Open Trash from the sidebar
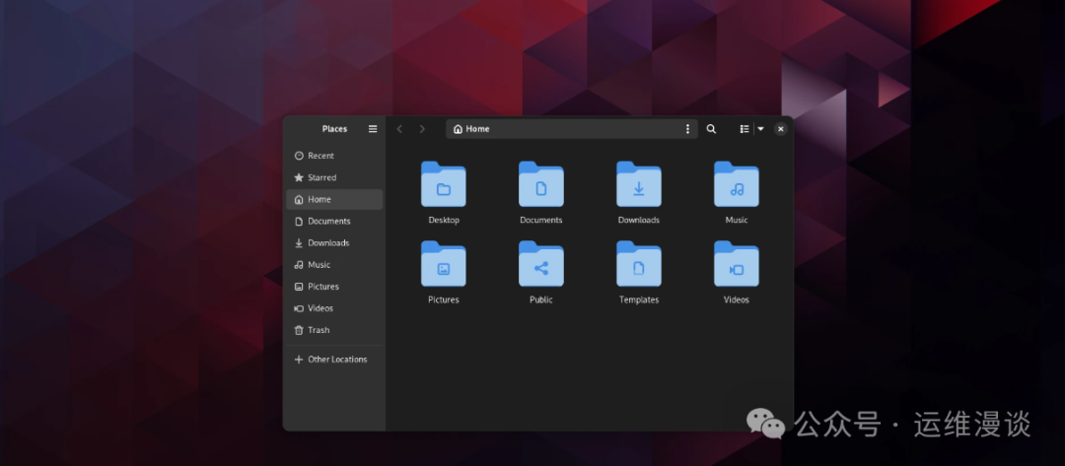 coord(319,330)
